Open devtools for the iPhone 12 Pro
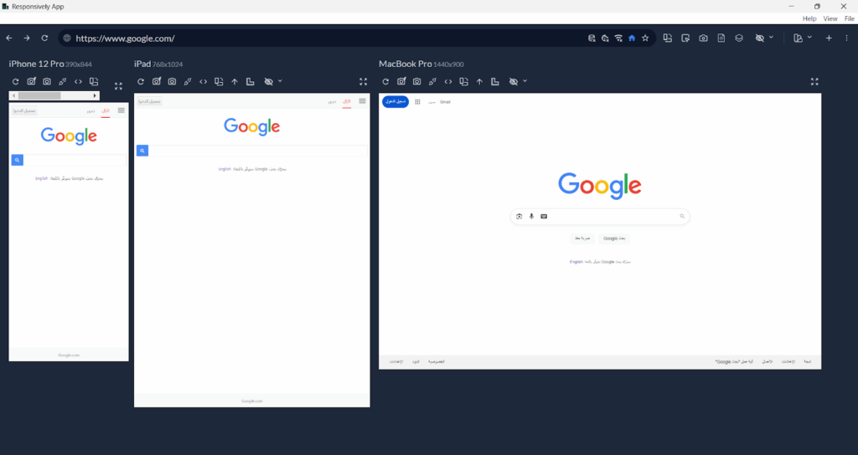The width and height of the screenshot is (858, 455). point(78,81)
